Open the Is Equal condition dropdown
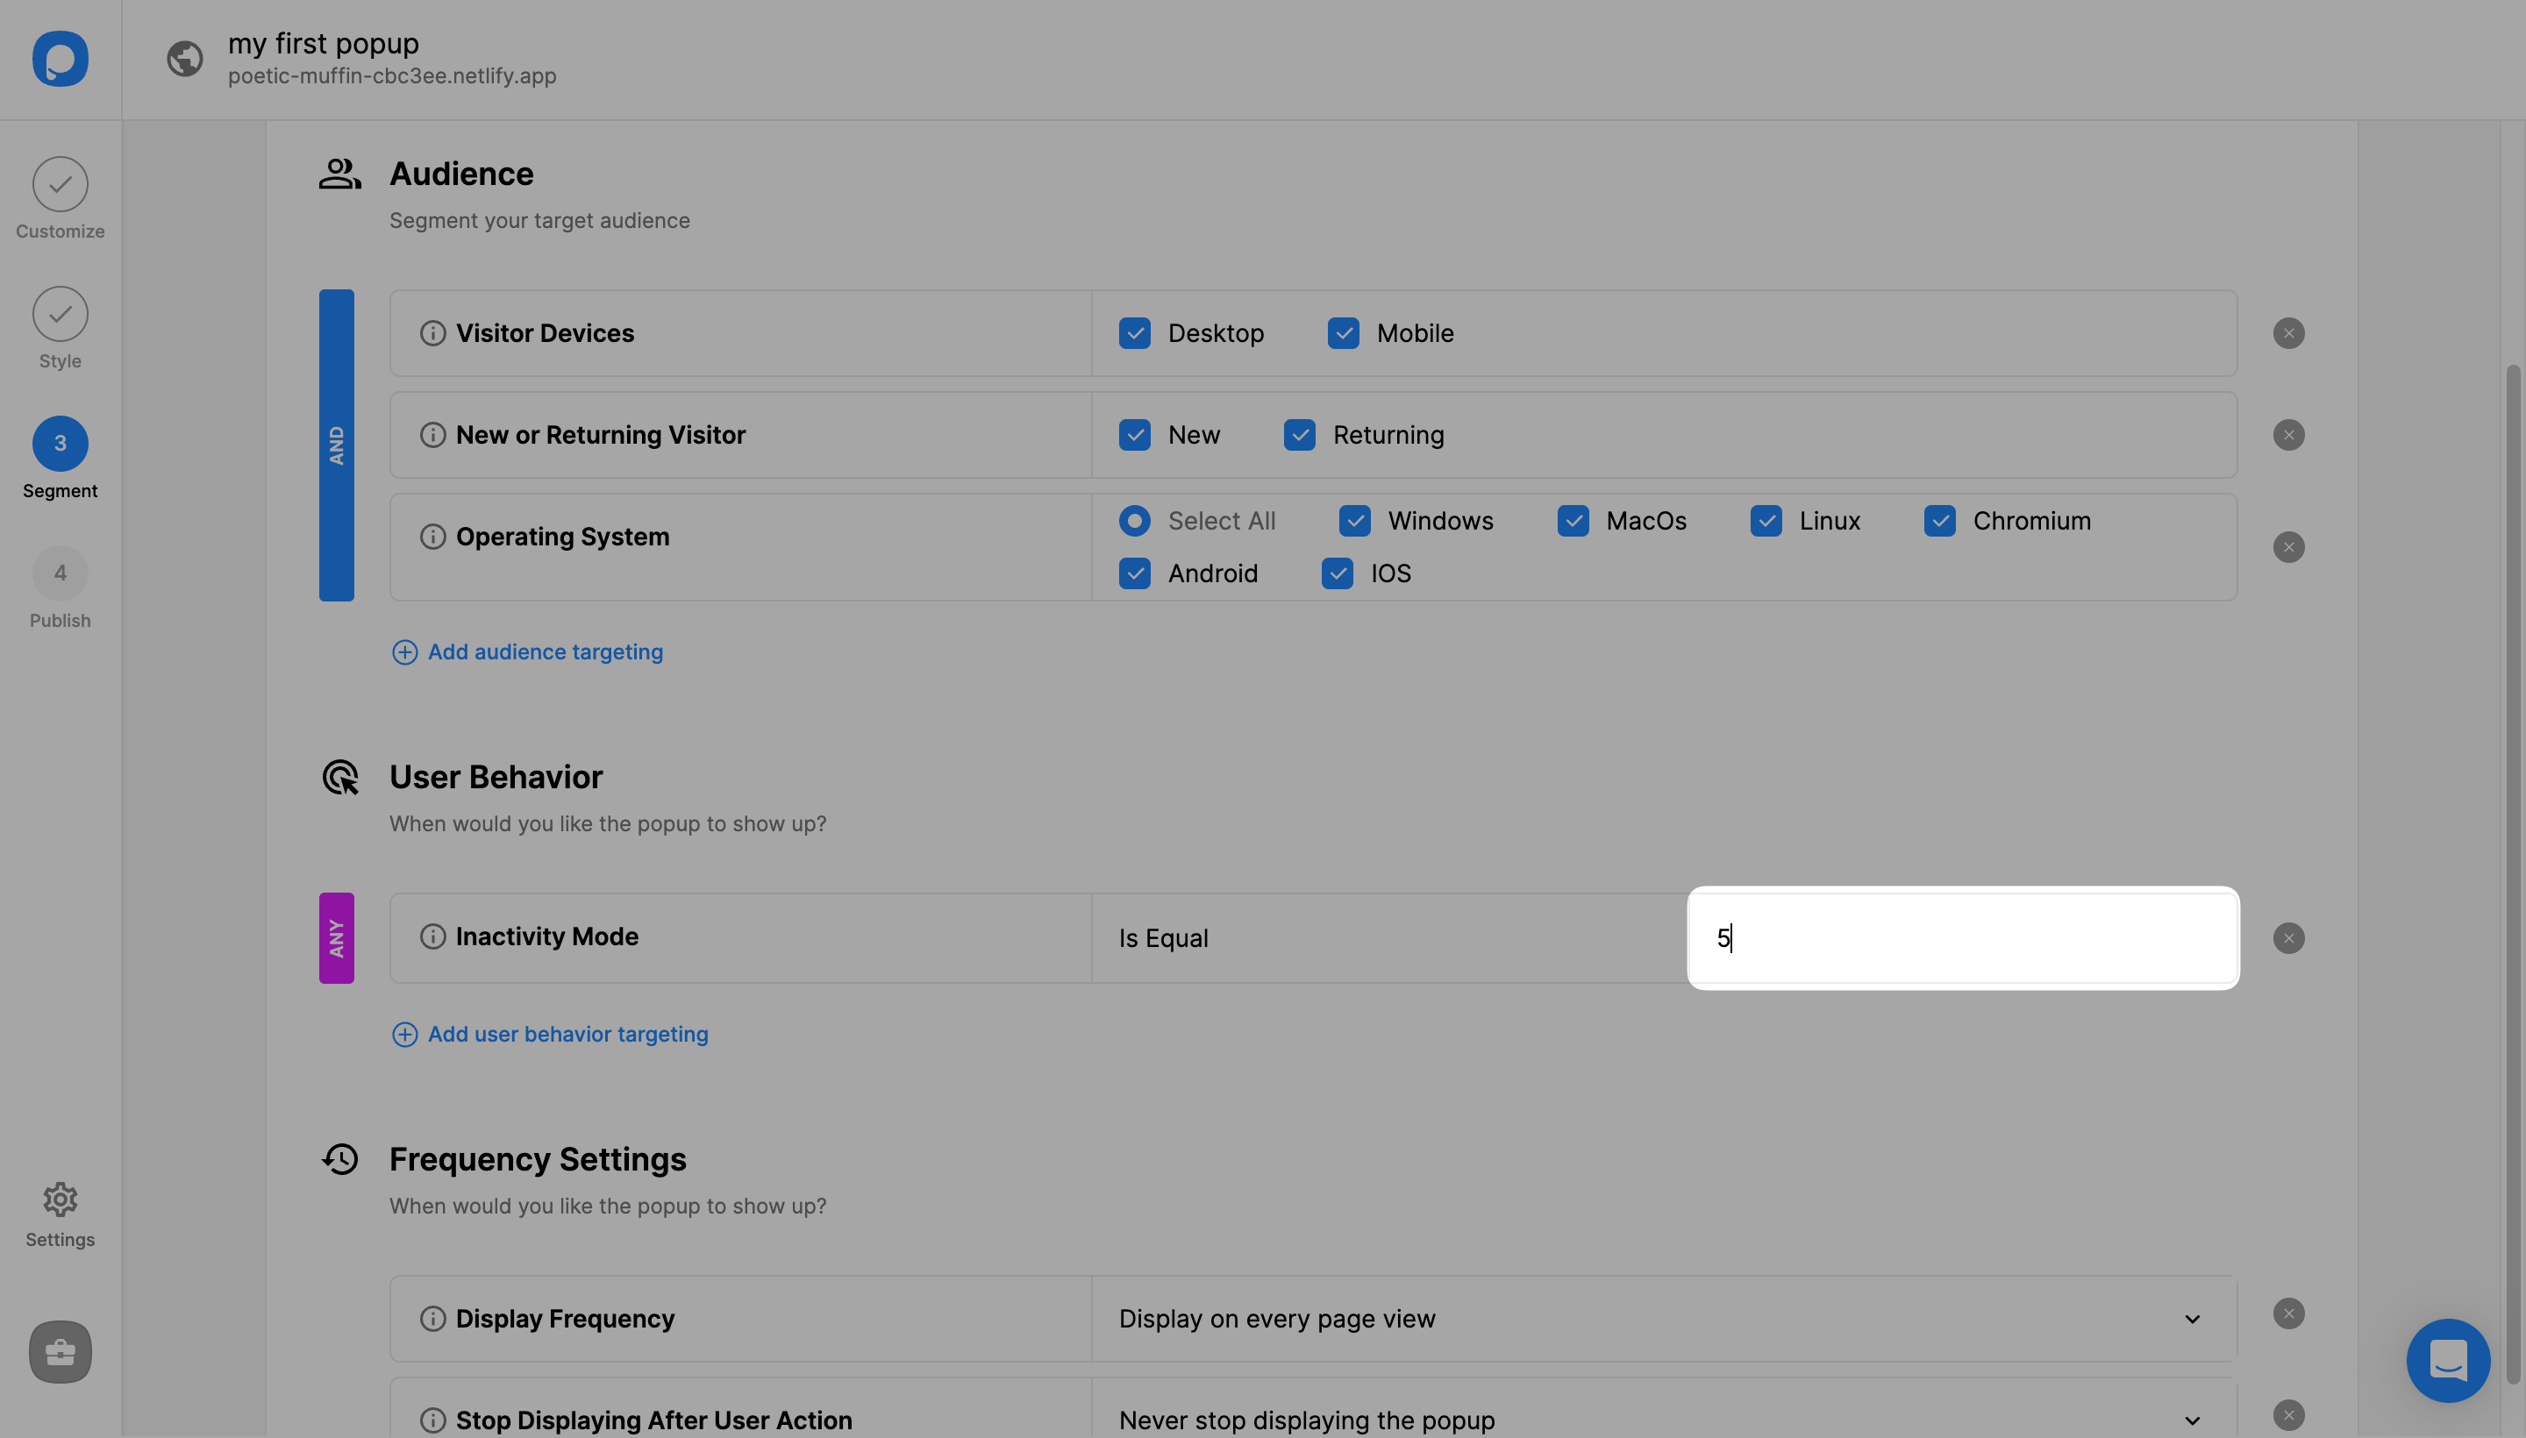The width and height of the screenshot is (2526, 1438). click(x=1383, y=937)
